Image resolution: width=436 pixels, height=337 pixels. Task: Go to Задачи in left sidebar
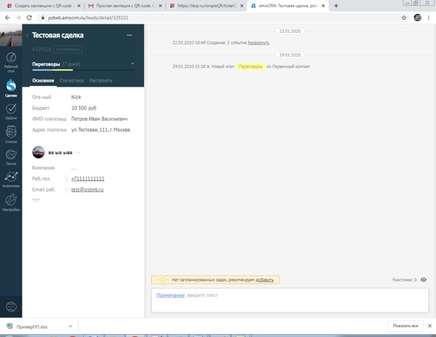click(x=10, y=111)
